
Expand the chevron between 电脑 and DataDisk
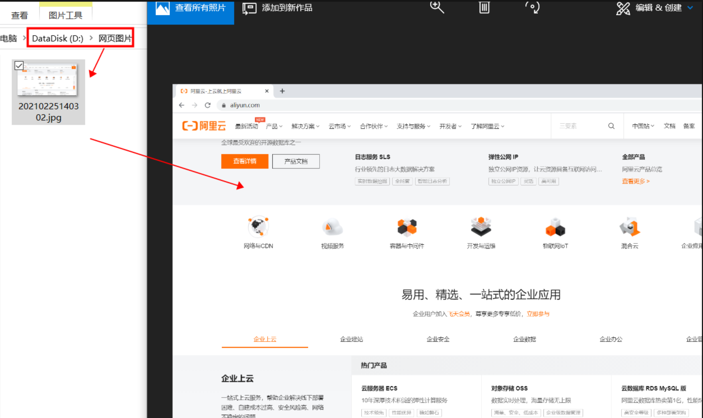point(25,39)
